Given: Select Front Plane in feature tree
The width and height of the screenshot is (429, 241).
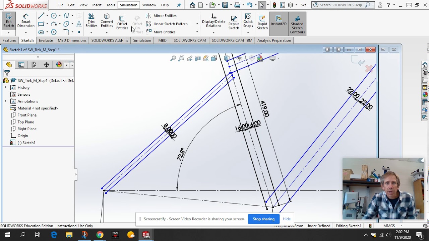Looking at the screenshot, I should point(27,115).
